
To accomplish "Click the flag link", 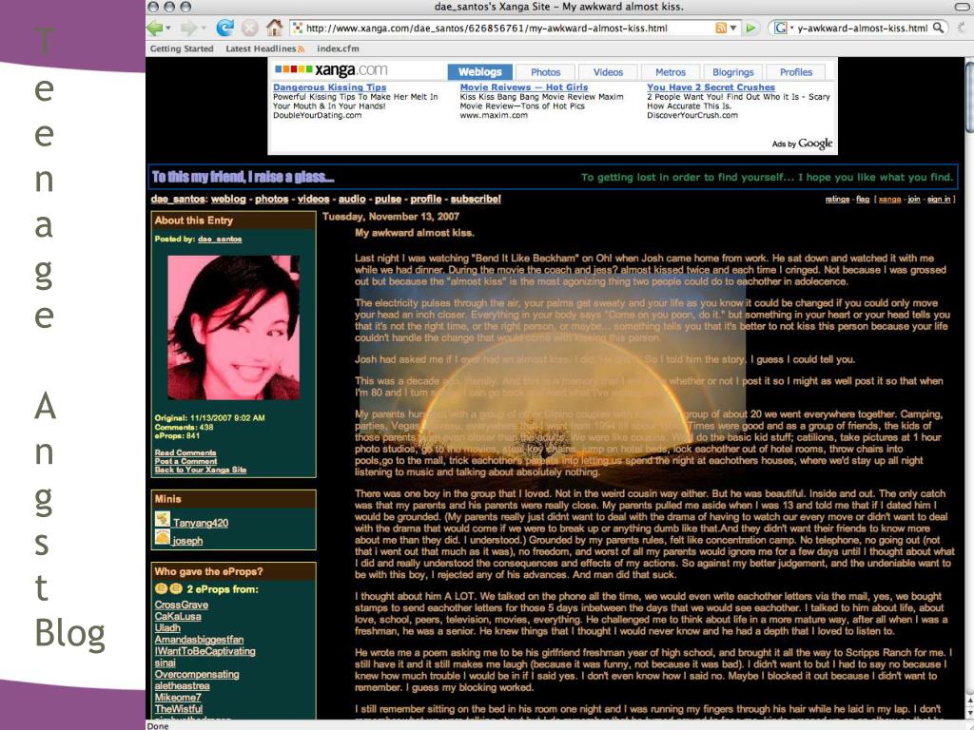I will (x=863, y=200).
